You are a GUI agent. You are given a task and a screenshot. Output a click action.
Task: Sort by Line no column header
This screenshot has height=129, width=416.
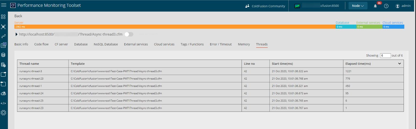pos(249,64)
